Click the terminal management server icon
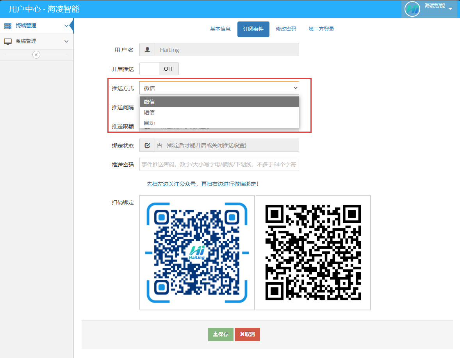Viewport: 460px width, 358px height. 8,26
